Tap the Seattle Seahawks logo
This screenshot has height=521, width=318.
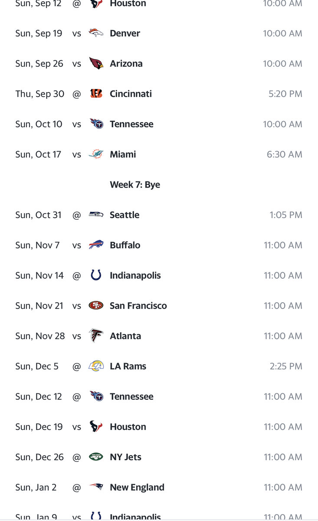click(96, 214)
